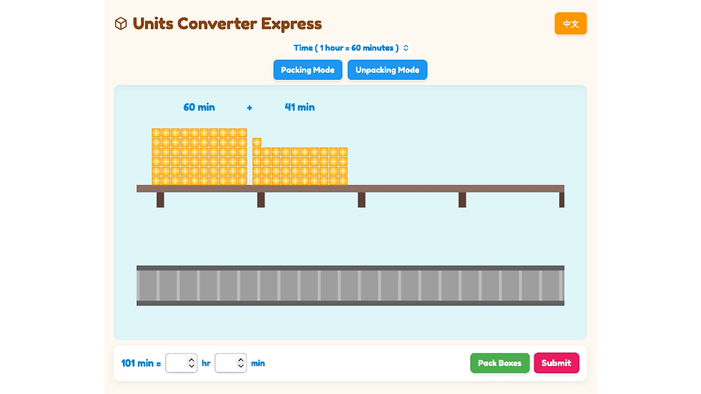Click the brown shelf table top
Viewport: 701px width, 394px height.
350,188
